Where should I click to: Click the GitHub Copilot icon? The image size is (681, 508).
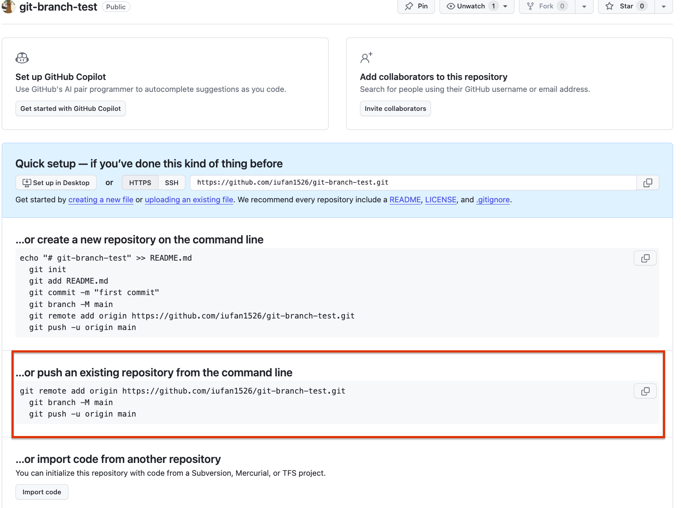[x=22, y=58]
